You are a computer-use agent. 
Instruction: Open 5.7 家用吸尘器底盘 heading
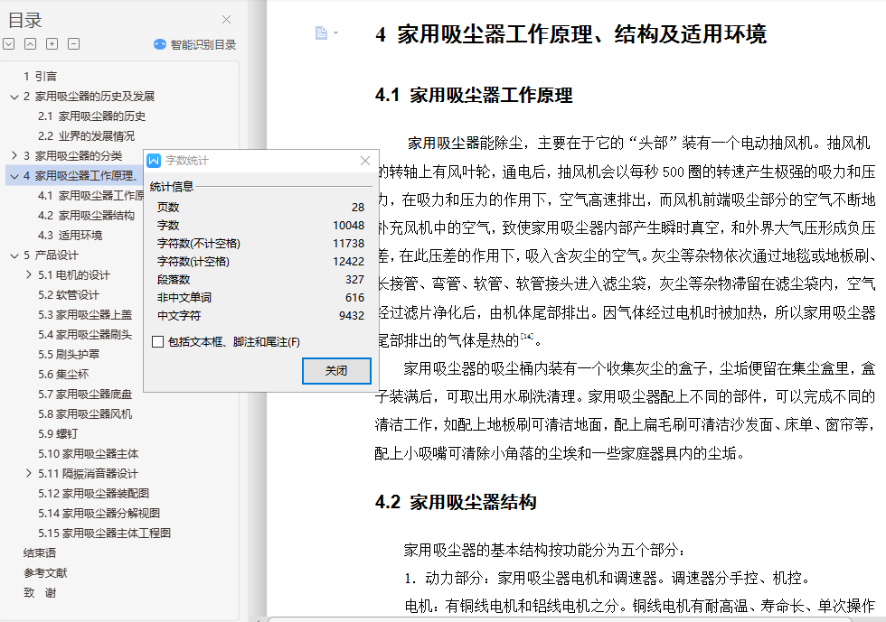[85, 394]
